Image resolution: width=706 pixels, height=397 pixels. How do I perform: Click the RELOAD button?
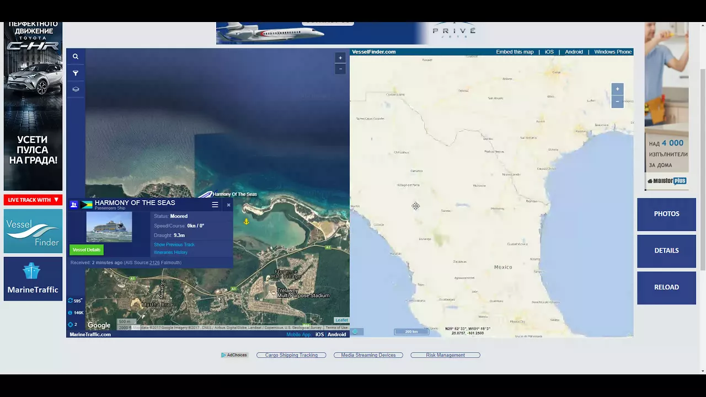pyautogui.click(x=666, y=287)
